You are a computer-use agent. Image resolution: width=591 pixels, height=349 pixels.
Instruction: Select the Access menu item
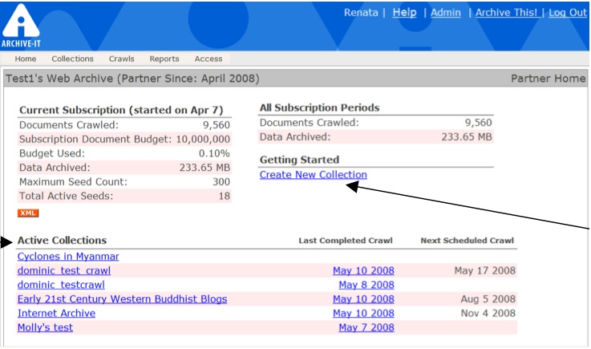point(208,59)
